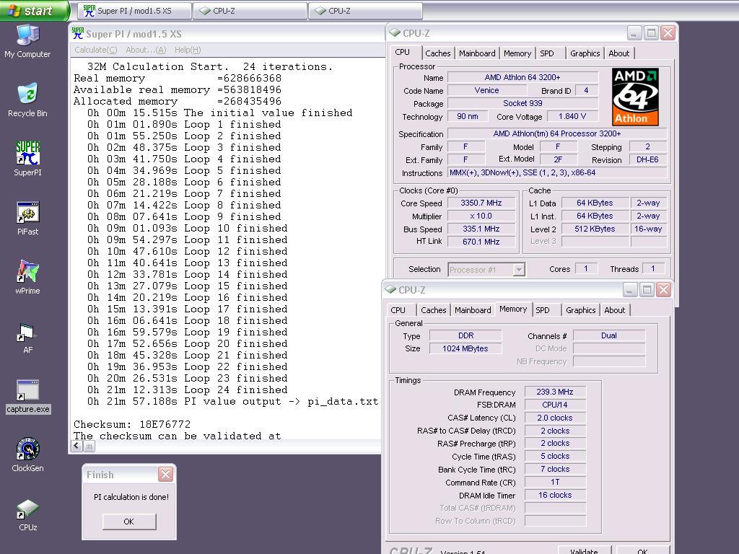739x554 pixels.
Task: Click the Core Voltage 1.840 V value
Action: point(572,116)
